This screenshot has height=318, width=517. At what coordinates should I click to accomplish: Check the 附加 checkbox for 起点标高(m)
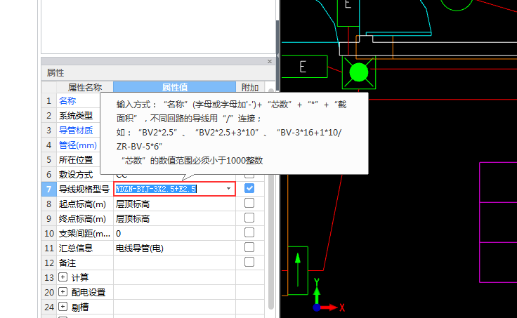click(249, 203)
